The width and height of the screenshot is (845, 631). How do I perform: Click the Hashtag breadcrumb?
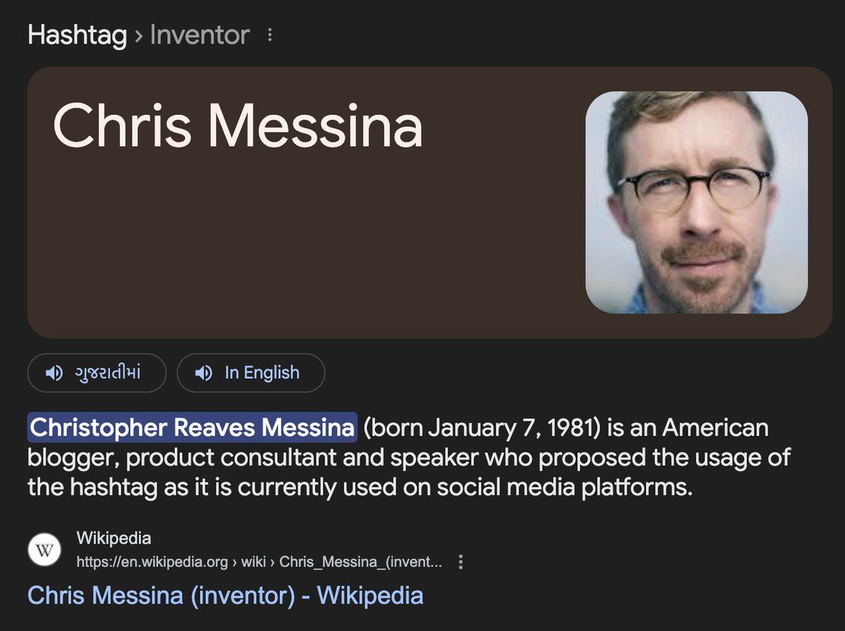coord(77,35)
